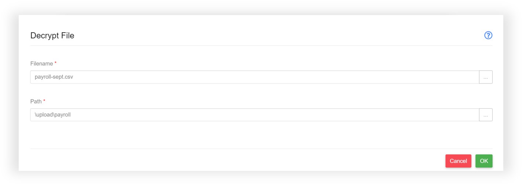
Task: Cancel the Decrypt File dialog
Action: (x=458, y=161)
